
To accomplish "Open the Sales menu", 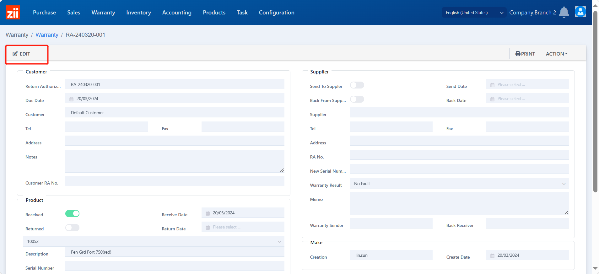I will (x=73, y=12).
